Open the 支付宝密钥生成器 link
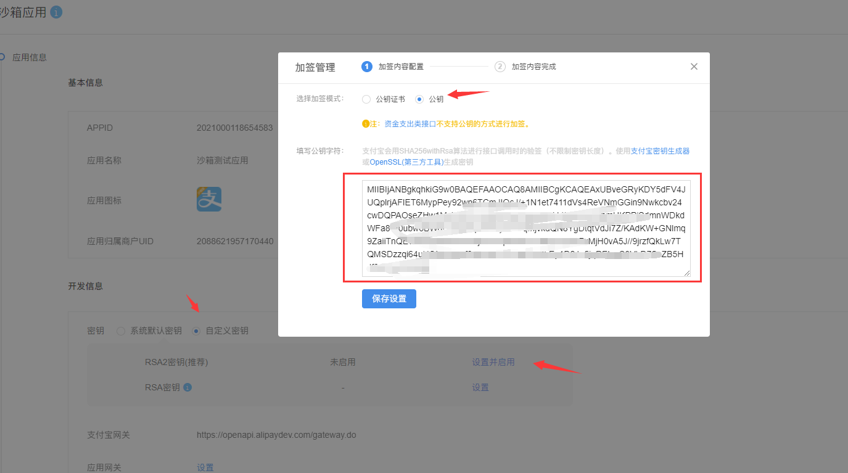 (660, 151)
